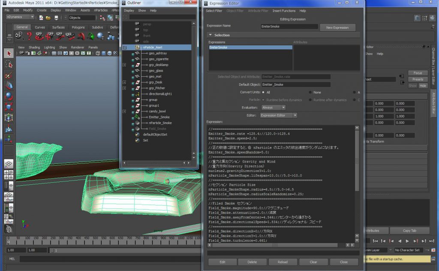439x271 pixels.
Task: Activate the Move tool cone icon
Action: point(9,85)
